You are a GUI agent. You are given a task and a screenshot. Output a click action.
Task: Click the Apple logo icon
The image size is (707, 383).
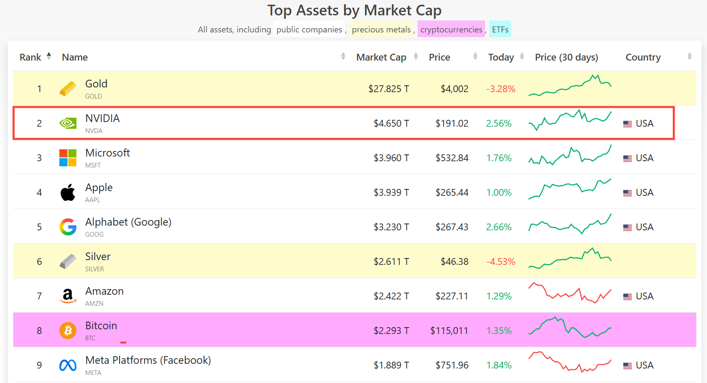point(68,192)
